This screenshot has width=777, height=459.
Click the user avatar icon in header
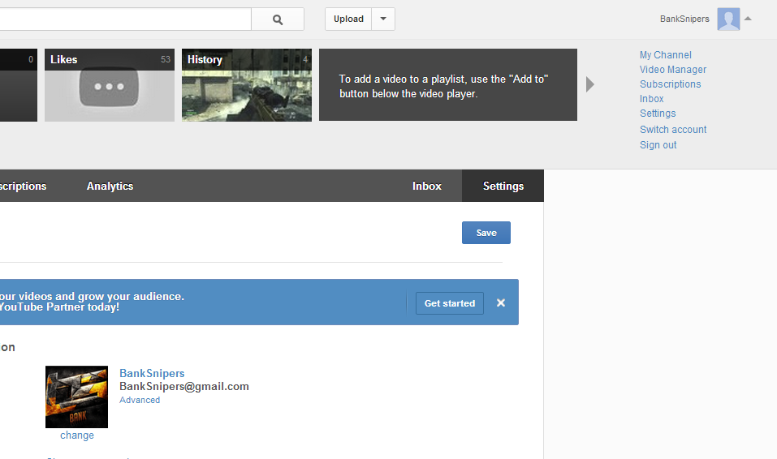728,19
